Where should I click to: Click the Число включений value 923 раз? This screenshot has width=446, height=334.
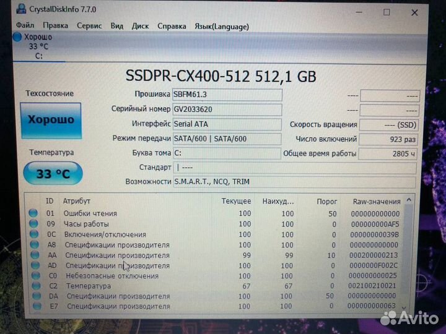[x=388, y=139]
